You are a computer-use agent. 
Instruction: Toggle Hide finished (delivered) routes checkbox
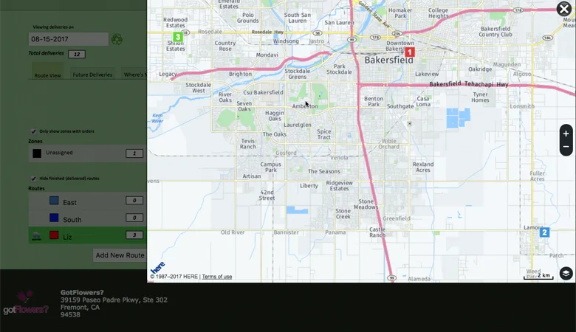click(33, 179)
